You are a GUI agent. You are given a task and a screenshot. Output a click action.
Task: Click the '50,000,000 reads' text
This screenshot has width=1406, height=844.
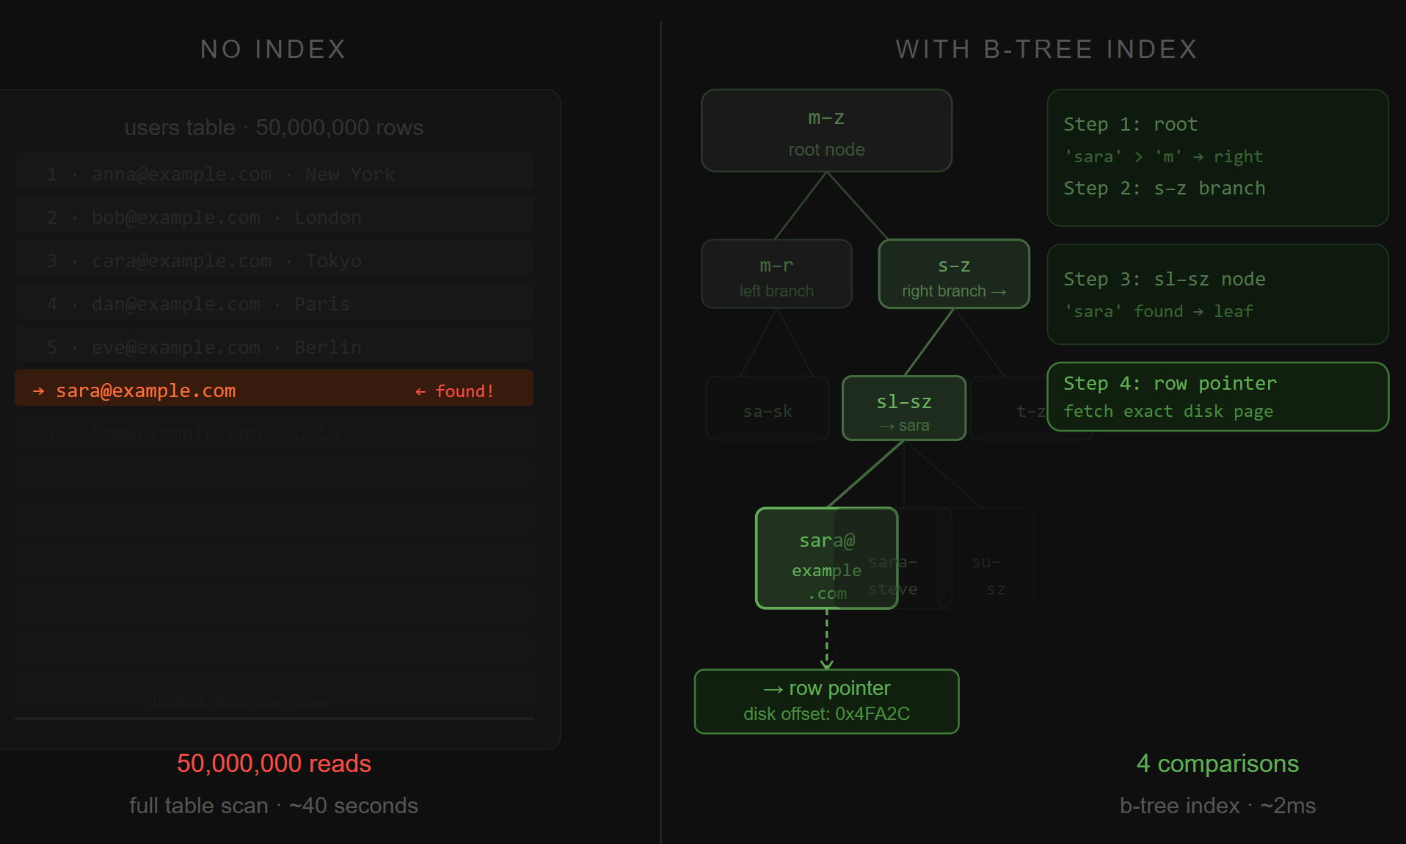274,763
